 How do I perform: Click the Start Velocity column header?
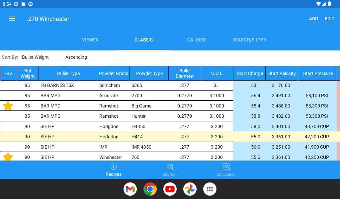coord(282,73)
